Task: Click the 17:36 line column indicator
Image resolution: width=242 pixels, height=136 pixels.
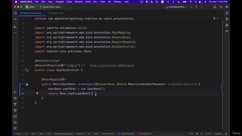Action: point(191,134)
